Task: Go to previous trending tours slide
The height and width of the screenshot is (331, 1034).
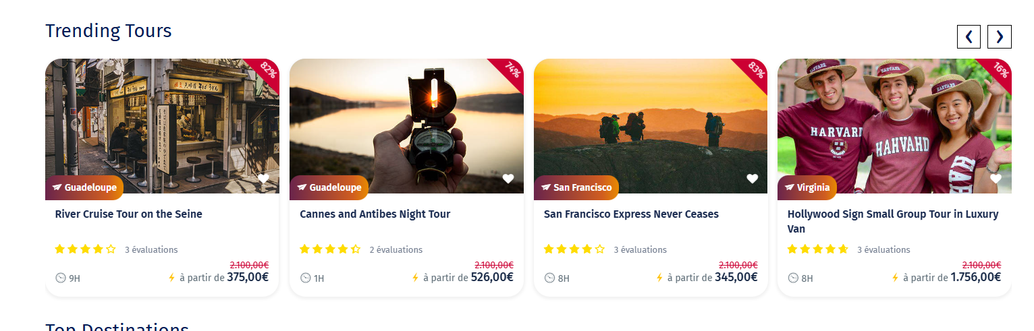Action: coord(969,36)
